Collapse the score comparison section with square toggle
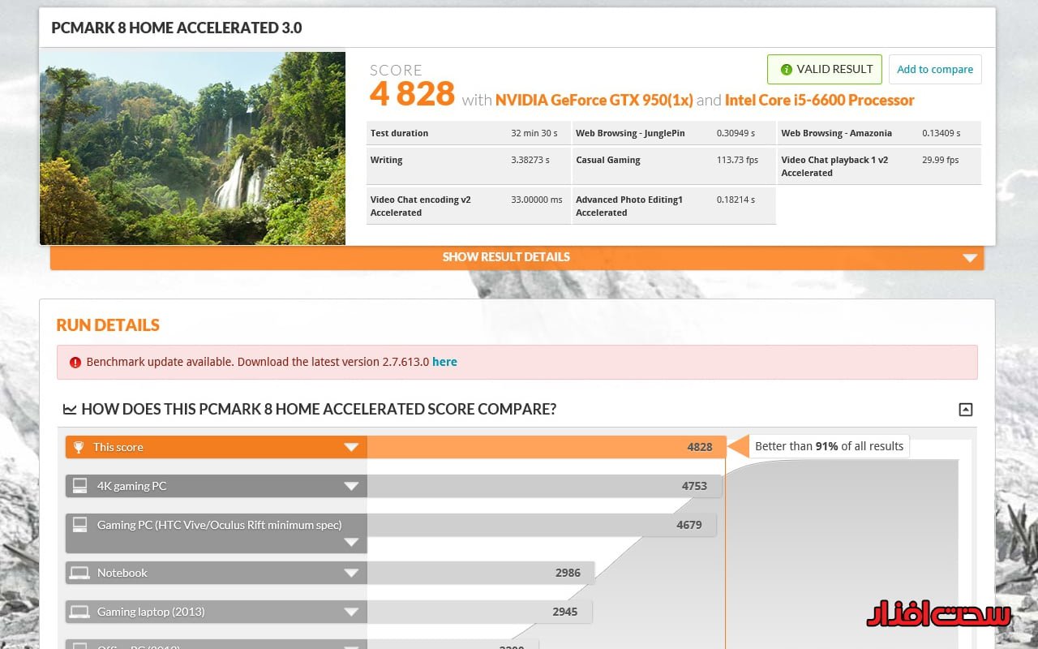 click(x=965, y=410)
